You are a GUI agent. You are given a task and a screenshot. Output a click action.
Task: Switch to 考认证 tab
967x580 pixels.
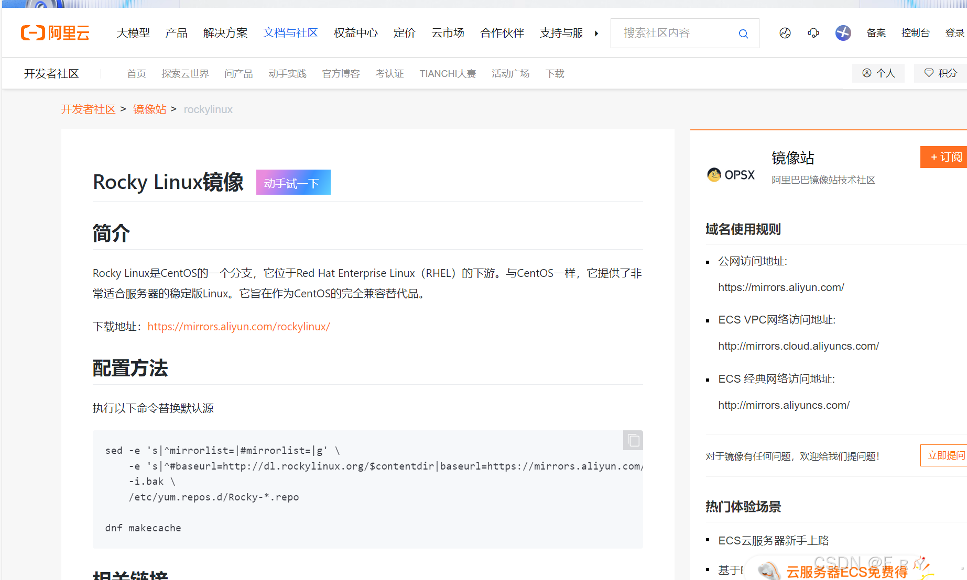pos(389,74)
